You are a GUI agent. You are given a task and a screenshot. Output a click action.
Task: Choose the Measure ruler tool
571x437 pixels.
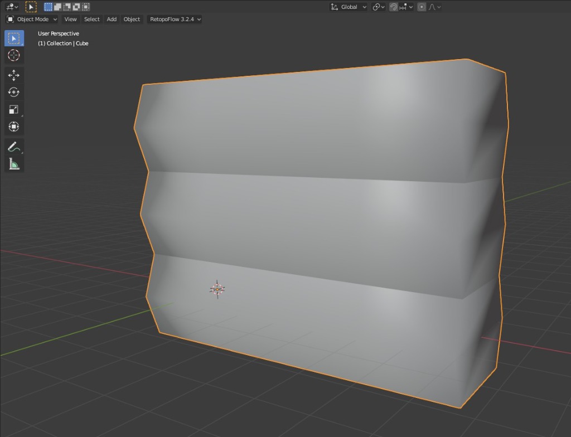pyautogui.click(x=14, y=164)
